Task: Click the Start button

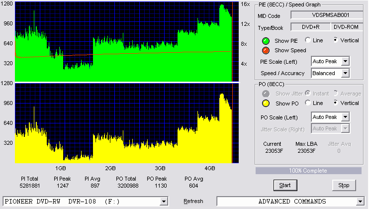Action: click(285, 186)
